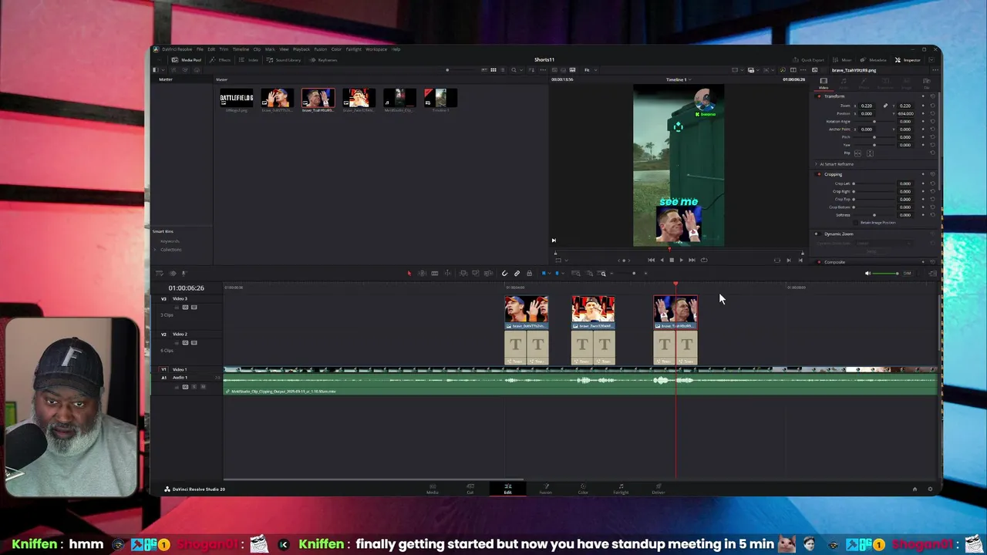Viewport: 987px width, 555px height.
Task: Open the Keyframes editor panel
Action: (x=325, y=60)
